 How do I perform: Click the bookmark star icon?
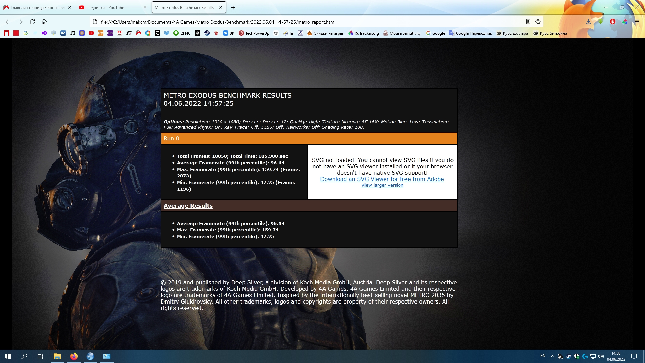click(x=538, y=22)
